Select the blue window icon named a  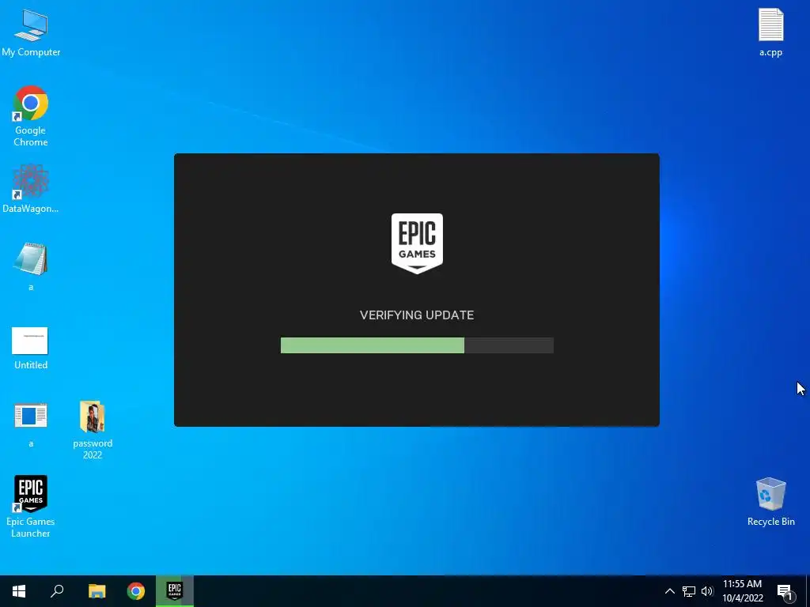pos(31,424)
